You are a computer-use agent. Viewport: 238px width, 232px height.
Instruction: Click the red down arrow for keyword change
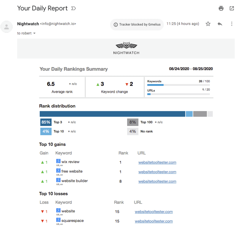coord(127,84)
